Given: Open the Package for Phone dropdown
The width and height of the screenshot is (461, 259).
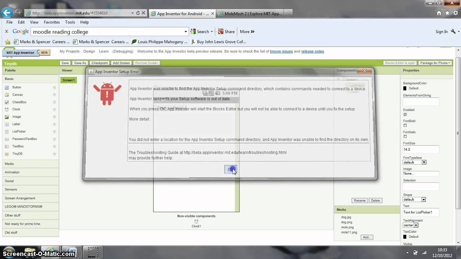Looking at the screenshot, I should pos(435,63).
